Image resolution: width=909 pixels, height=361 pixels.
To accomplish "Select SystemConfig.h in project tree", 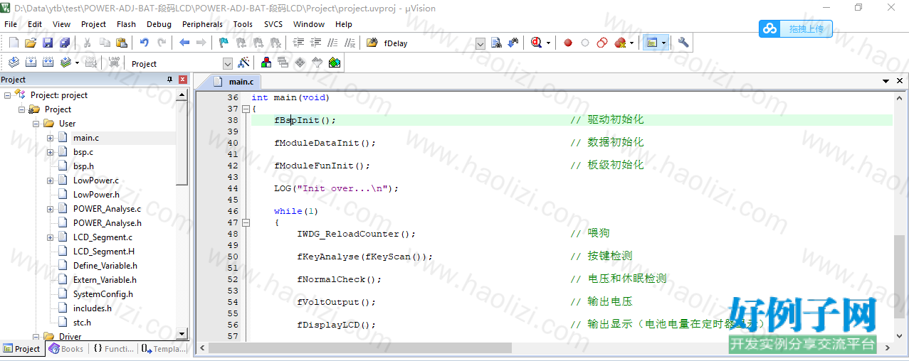I will coord(103,294).
